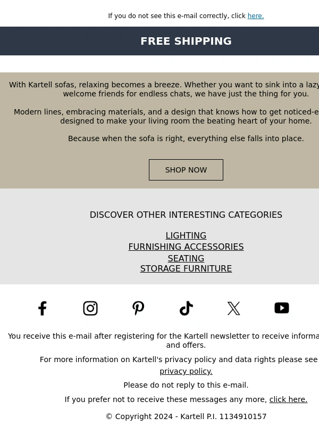Viewport: 319px width, 426px height.
Task: Click the unsubscribe 'click here.' link
Action: coord(288,399)
